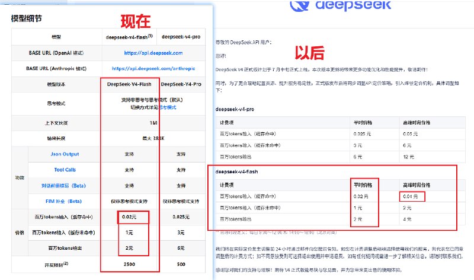The height and width of the screenshot is (280, 474).
Task: Click 百万tokens输出 row in the v4-flash email table
Action: tap(341, 219)
